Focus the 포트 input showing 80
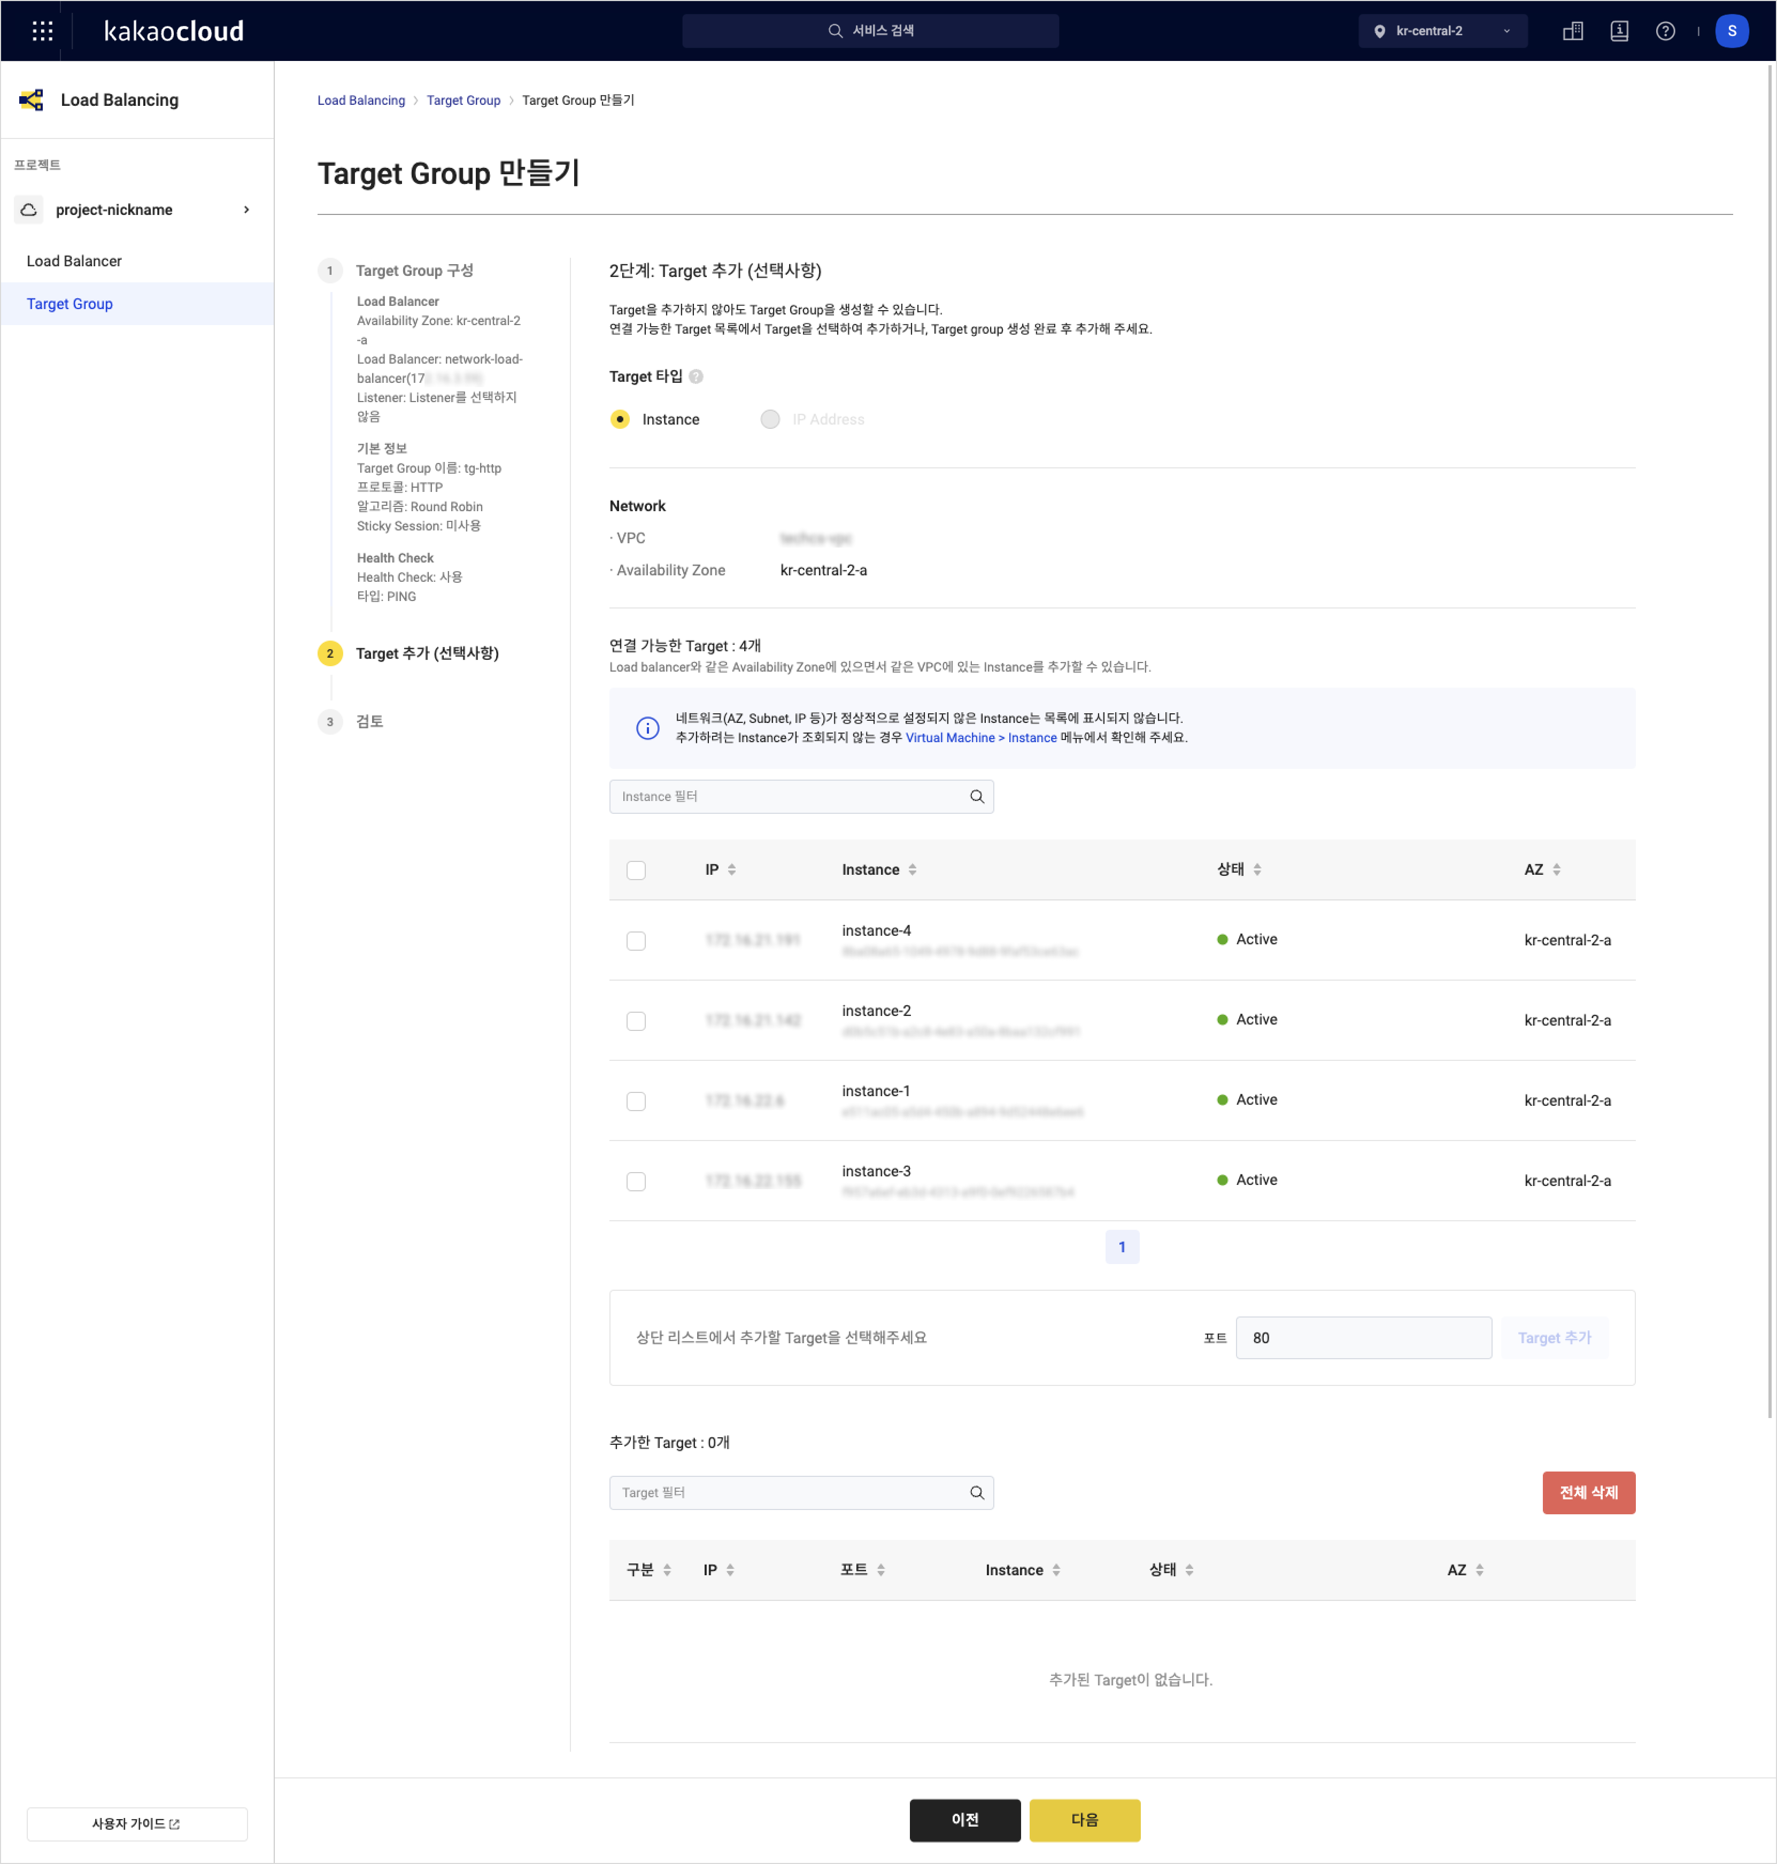The height and width of the screenshot is (1864, 1777). pos(1363,1338)
